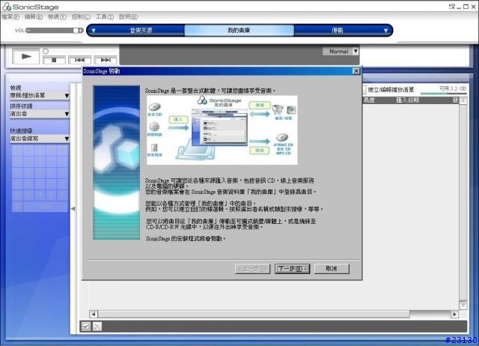Click the vertical scrollbar down arrow
The image size is (479, 346).
(463, 305)
